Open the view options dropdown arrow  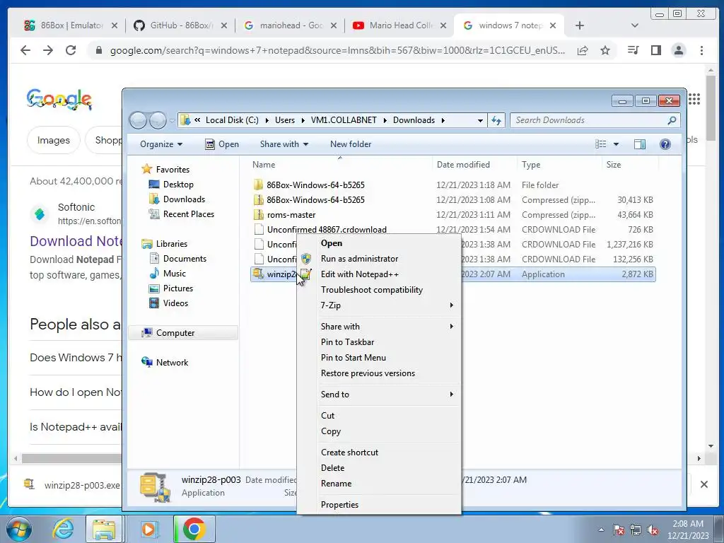tap(616, 144)
